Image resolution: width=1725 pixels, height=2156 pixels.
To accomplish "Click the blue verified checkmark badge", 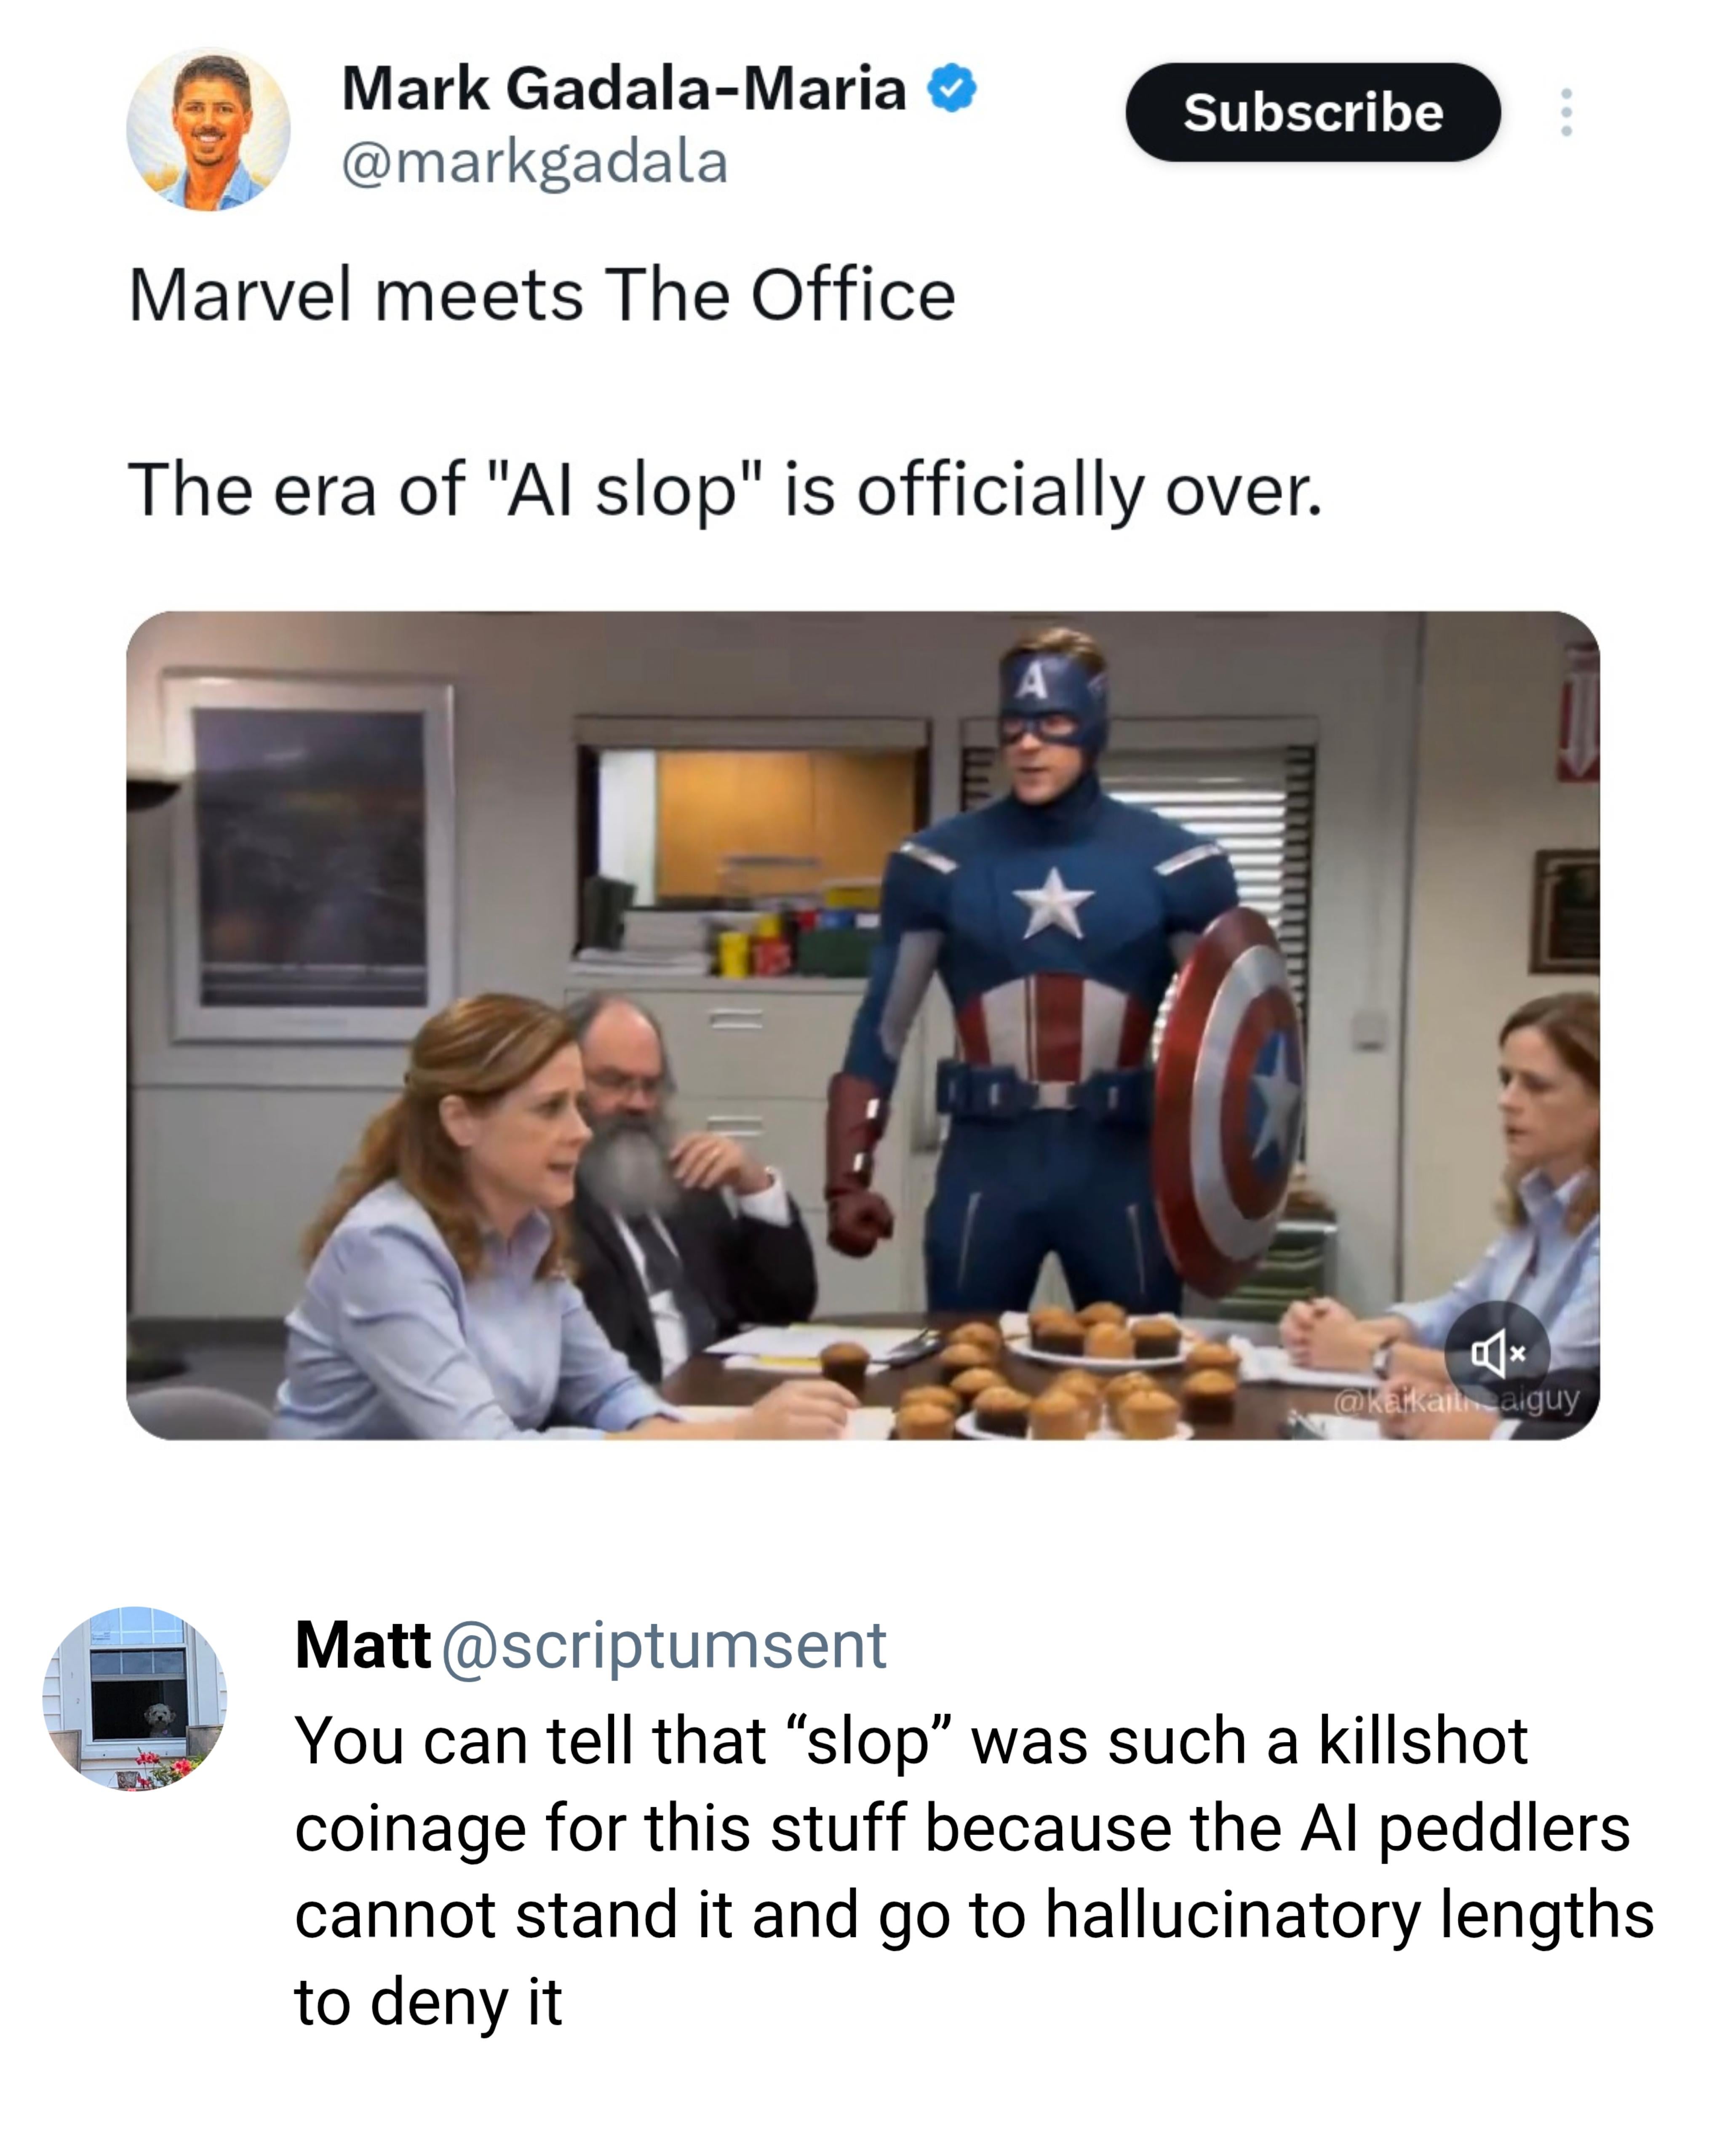I will pos(952,88).
